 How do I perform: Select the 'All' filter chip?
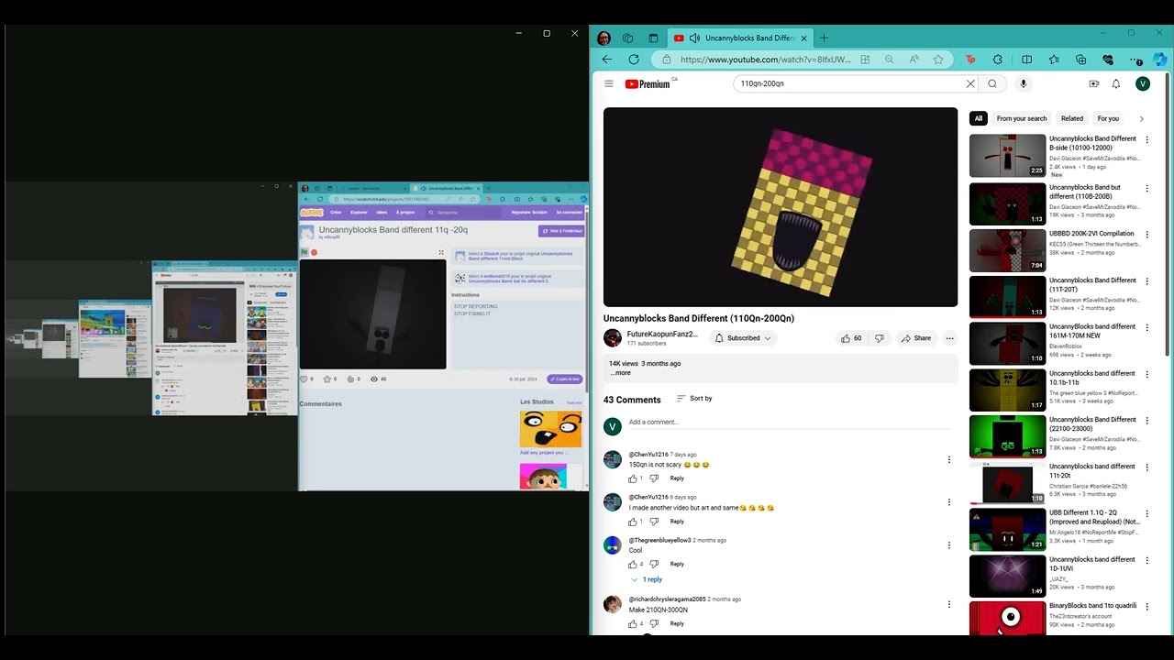(x=979, y=118)
